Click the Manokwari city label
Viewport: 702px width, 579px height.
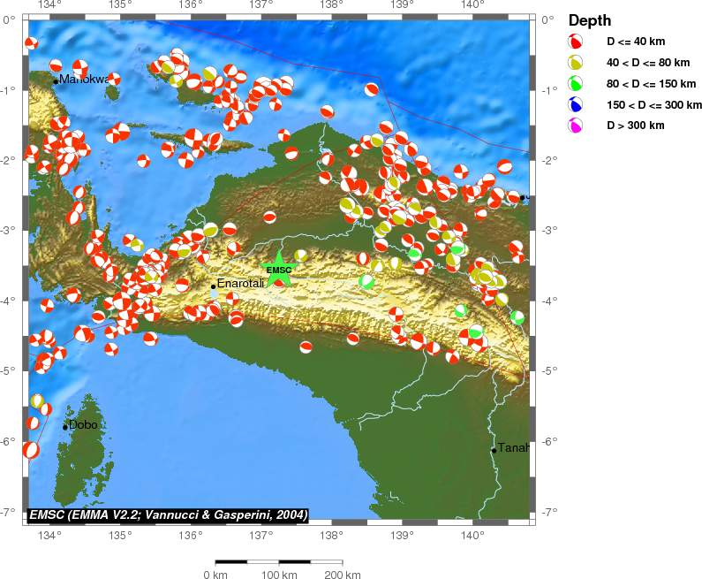pos(85,80)
